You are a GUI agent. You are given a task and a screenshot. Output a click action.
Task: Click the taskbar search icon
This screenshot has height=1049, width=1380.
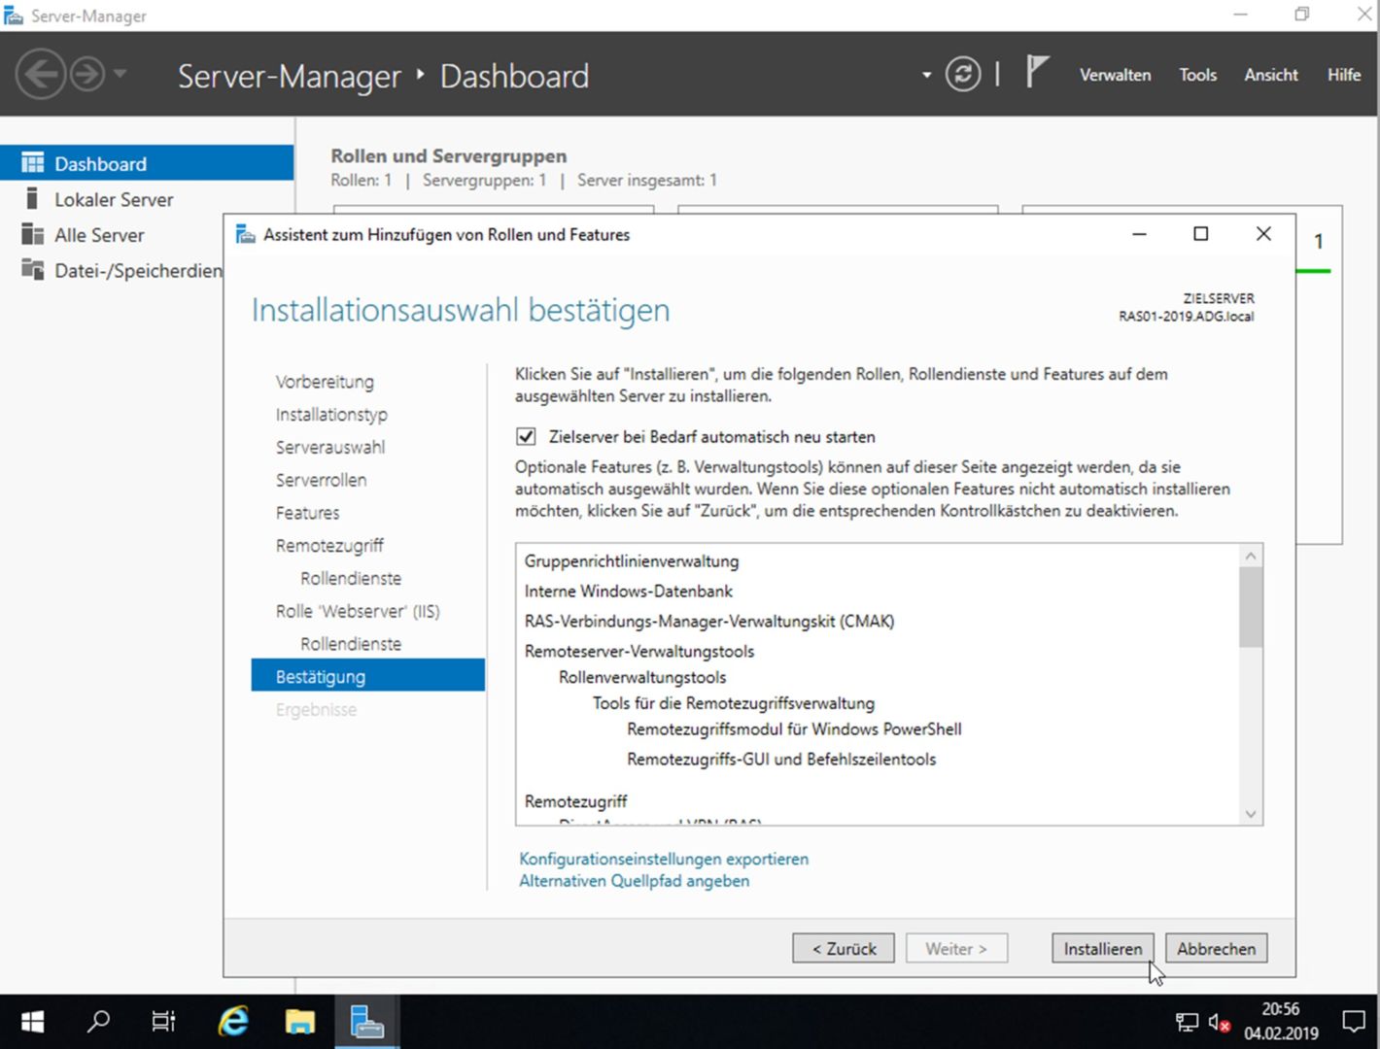pyautogui.click(x=98, y=1021)
